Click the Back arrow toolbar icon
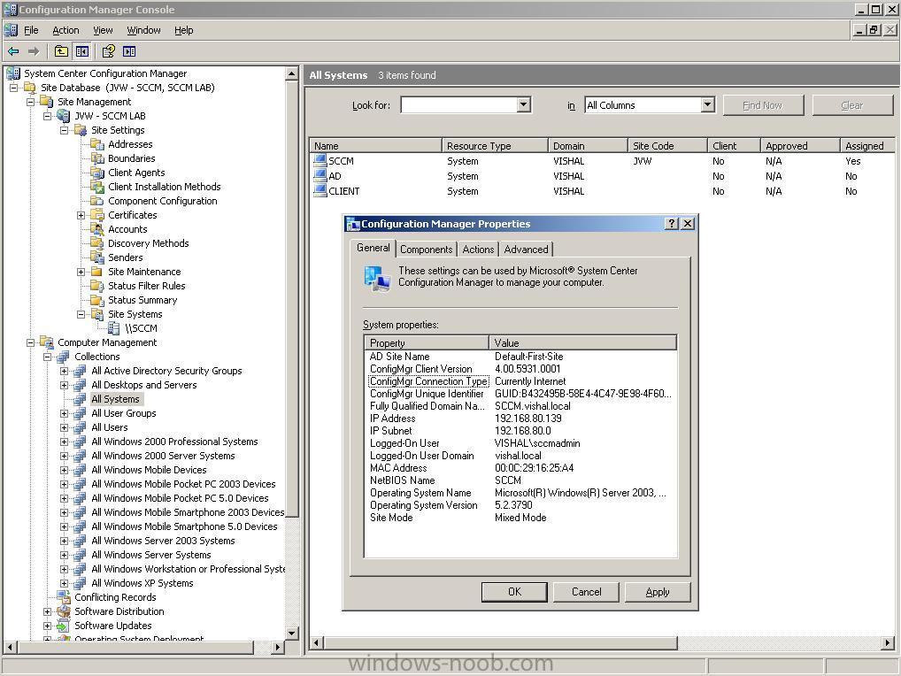 coord(13,51)
